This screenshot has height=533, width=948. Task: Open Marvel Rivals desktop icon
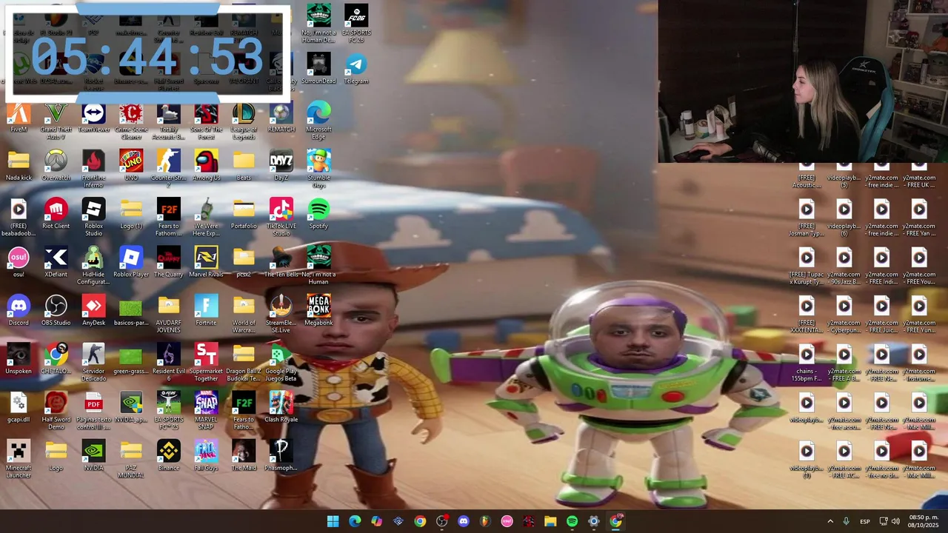[x=206, y=263]
